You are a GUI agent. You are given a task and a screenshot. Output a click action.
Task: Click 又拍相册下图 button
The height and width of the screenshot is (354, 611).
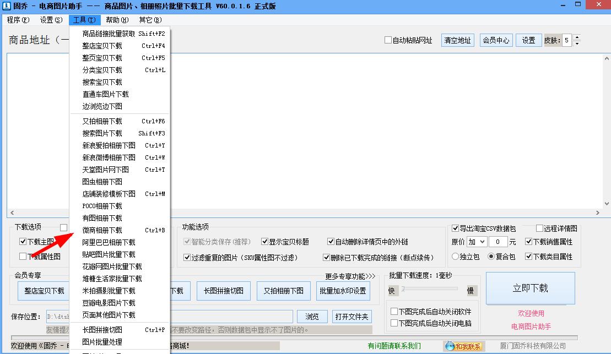(283, 291)
